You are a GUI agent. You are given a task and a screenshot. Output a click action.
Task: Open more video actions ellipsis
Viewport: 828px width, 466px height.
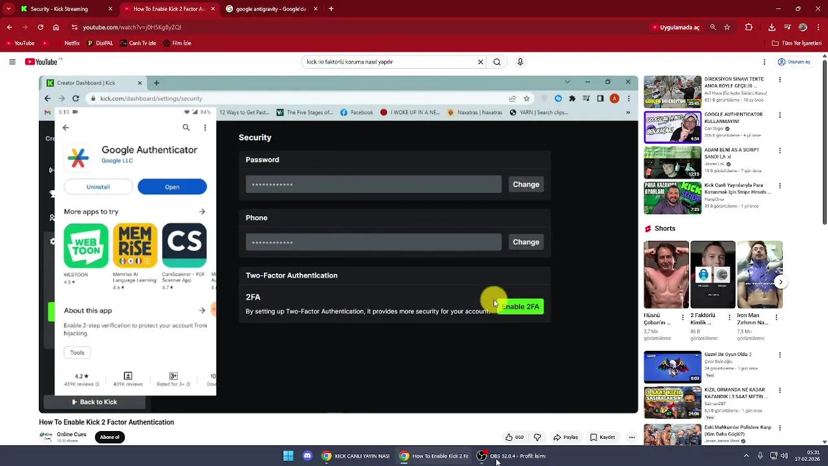pyautogui.click(x=632, y=437)
